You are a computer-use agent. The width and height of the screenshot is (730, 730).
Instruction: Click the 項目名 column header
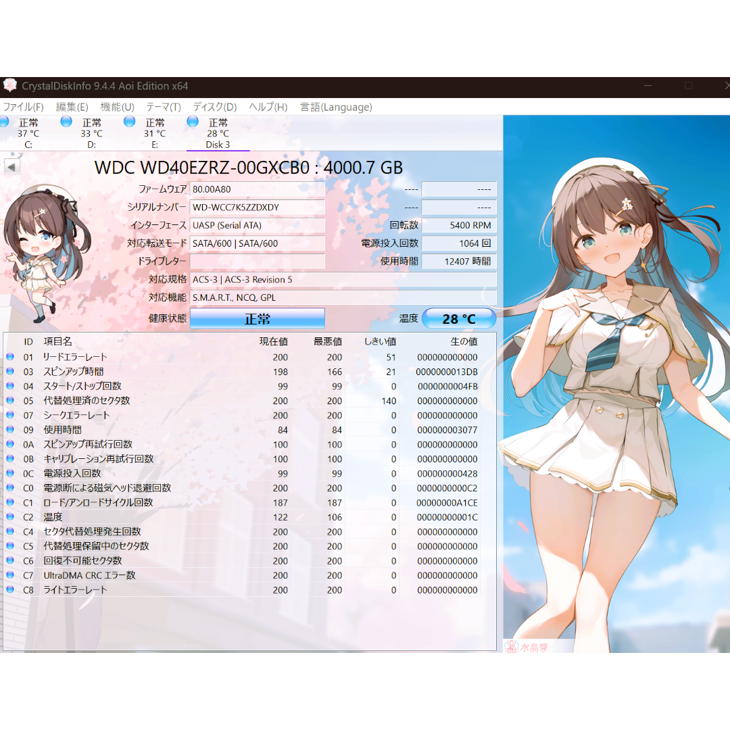coord(57,341)
